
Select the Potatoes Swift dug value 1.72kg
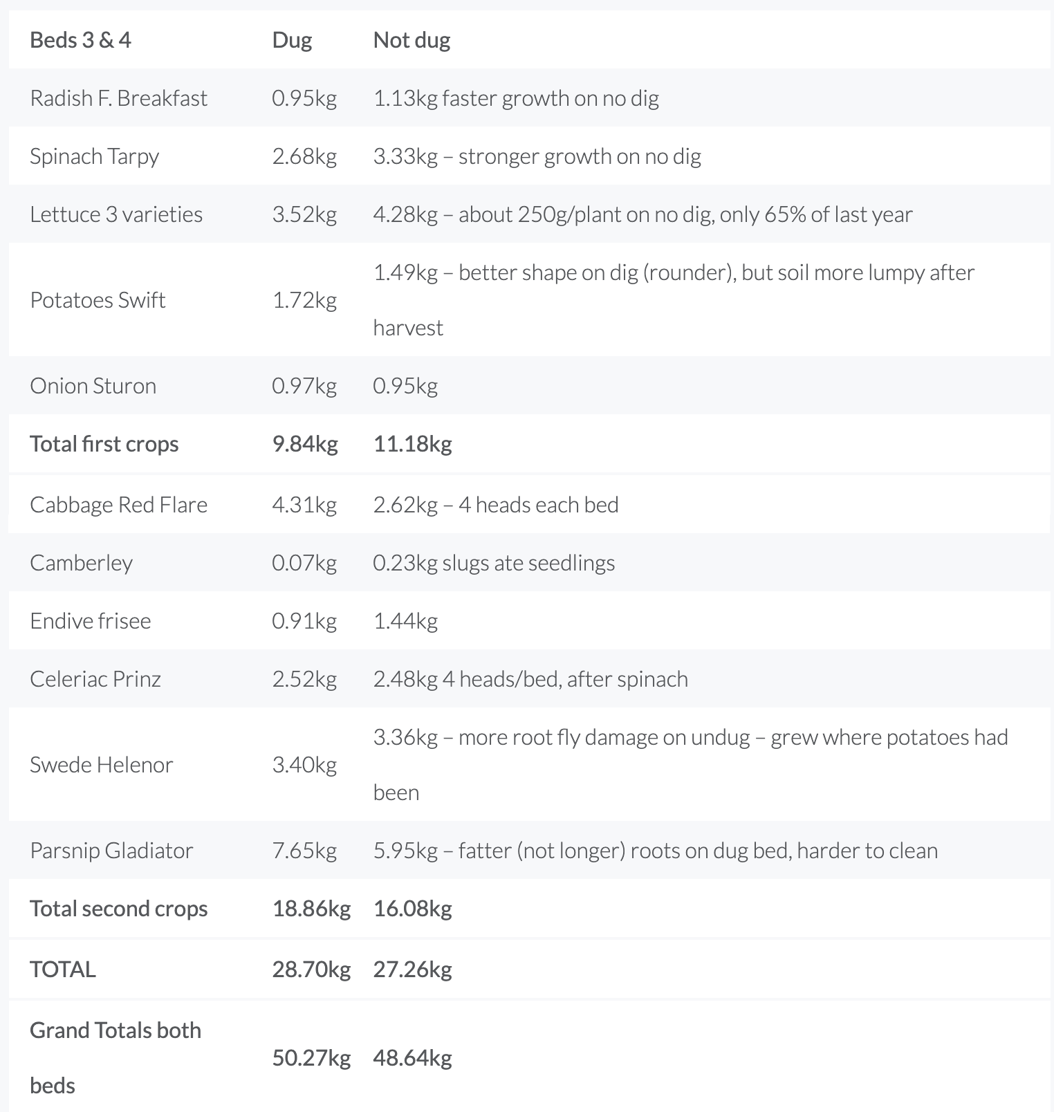(x=304, y=300)
